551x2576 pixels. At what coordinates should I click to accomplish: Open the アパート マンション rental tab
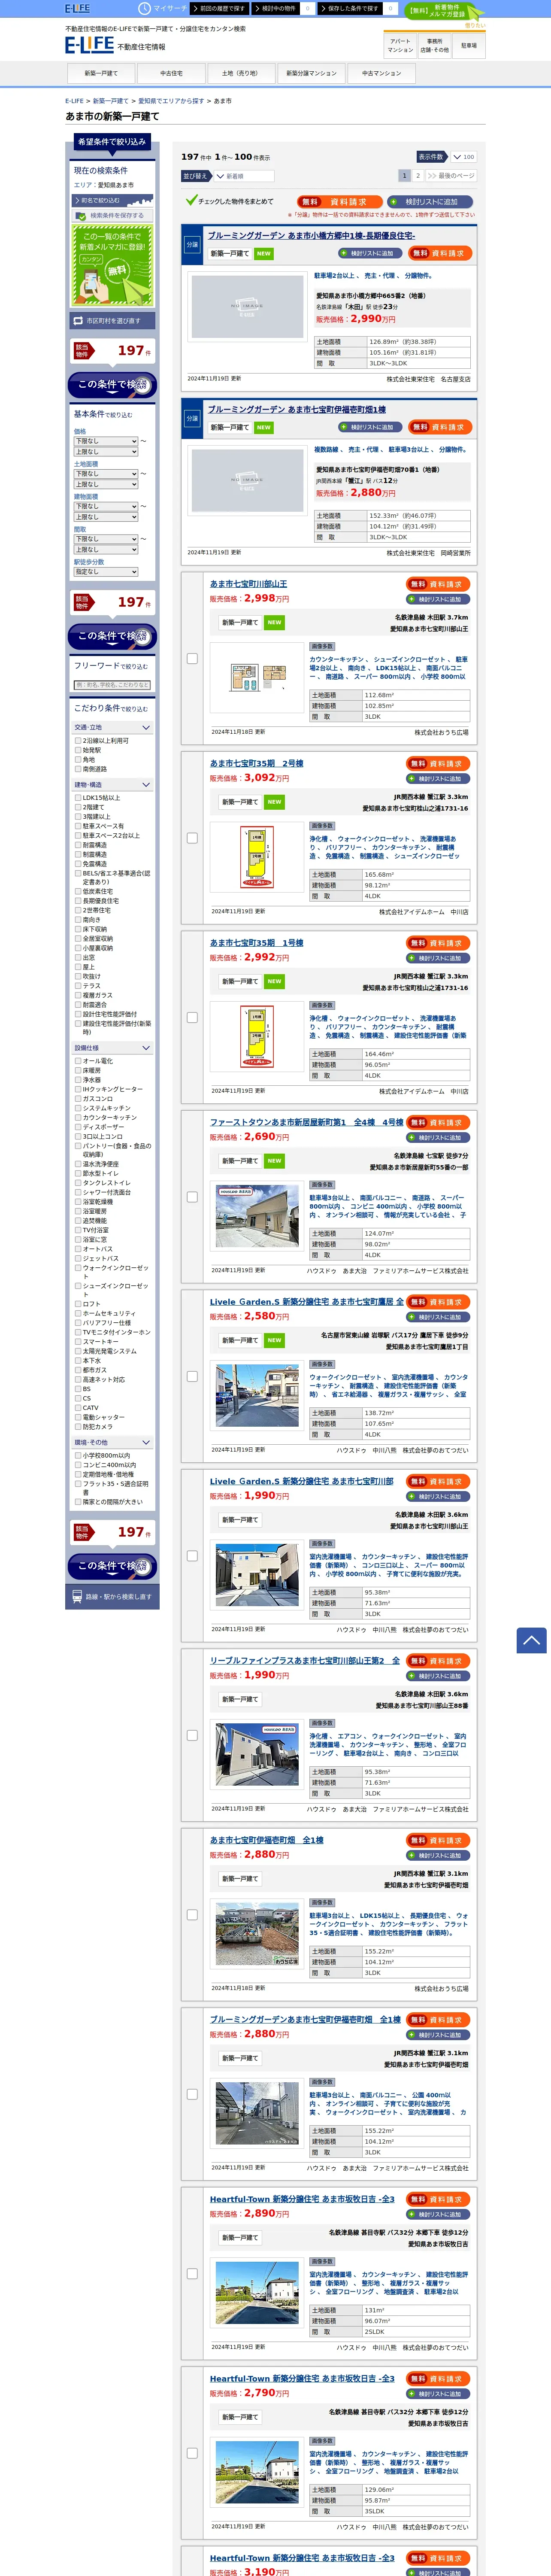(x=399, y=46)
